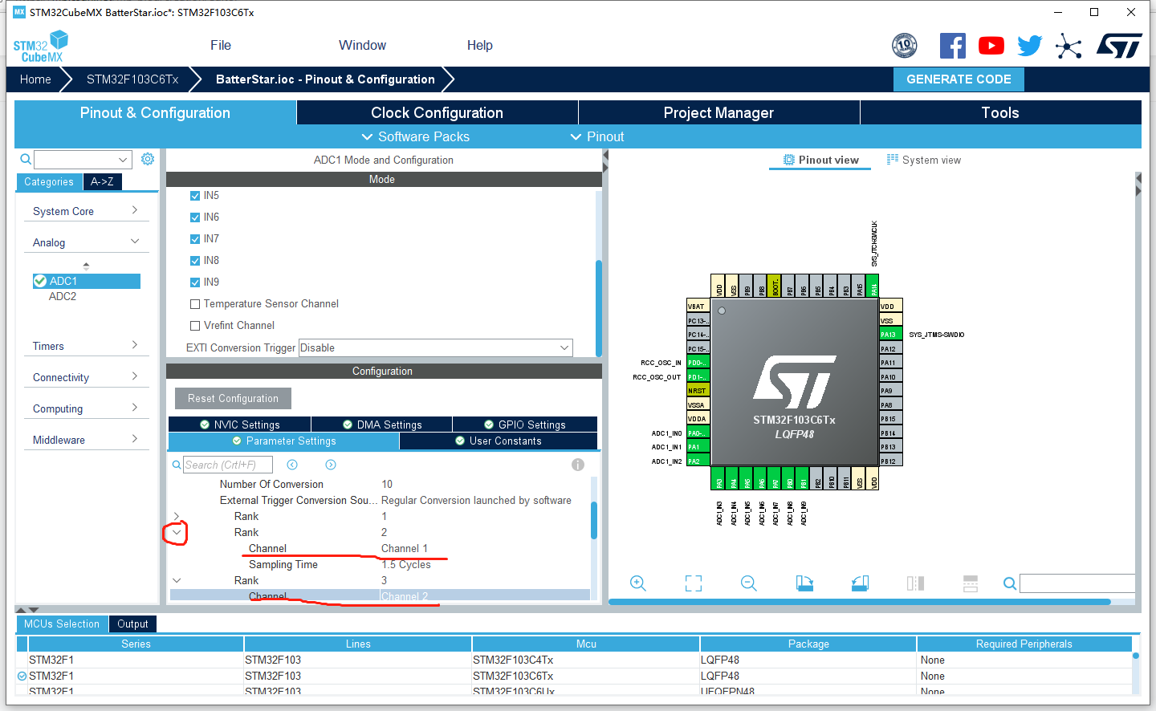The height and width of the screenshot is (711, 1156).
Task: Rotate the chip package clockwise
Action: [x=806, y=583]
